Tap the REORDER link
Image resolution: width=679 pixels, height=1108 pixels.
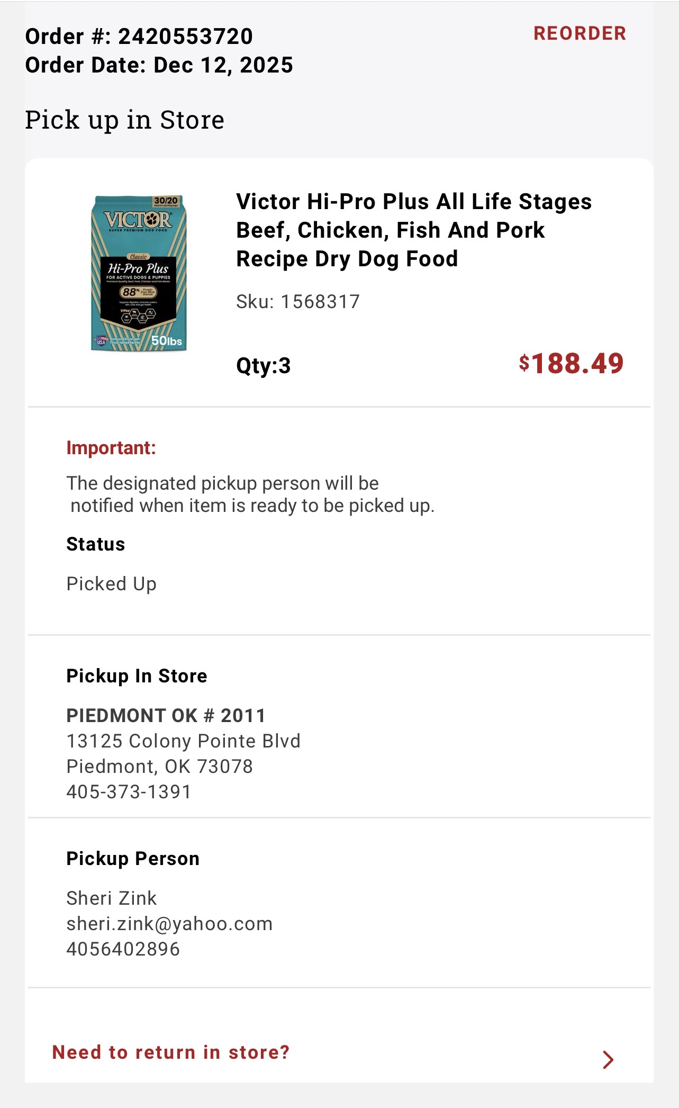point(580,33)
